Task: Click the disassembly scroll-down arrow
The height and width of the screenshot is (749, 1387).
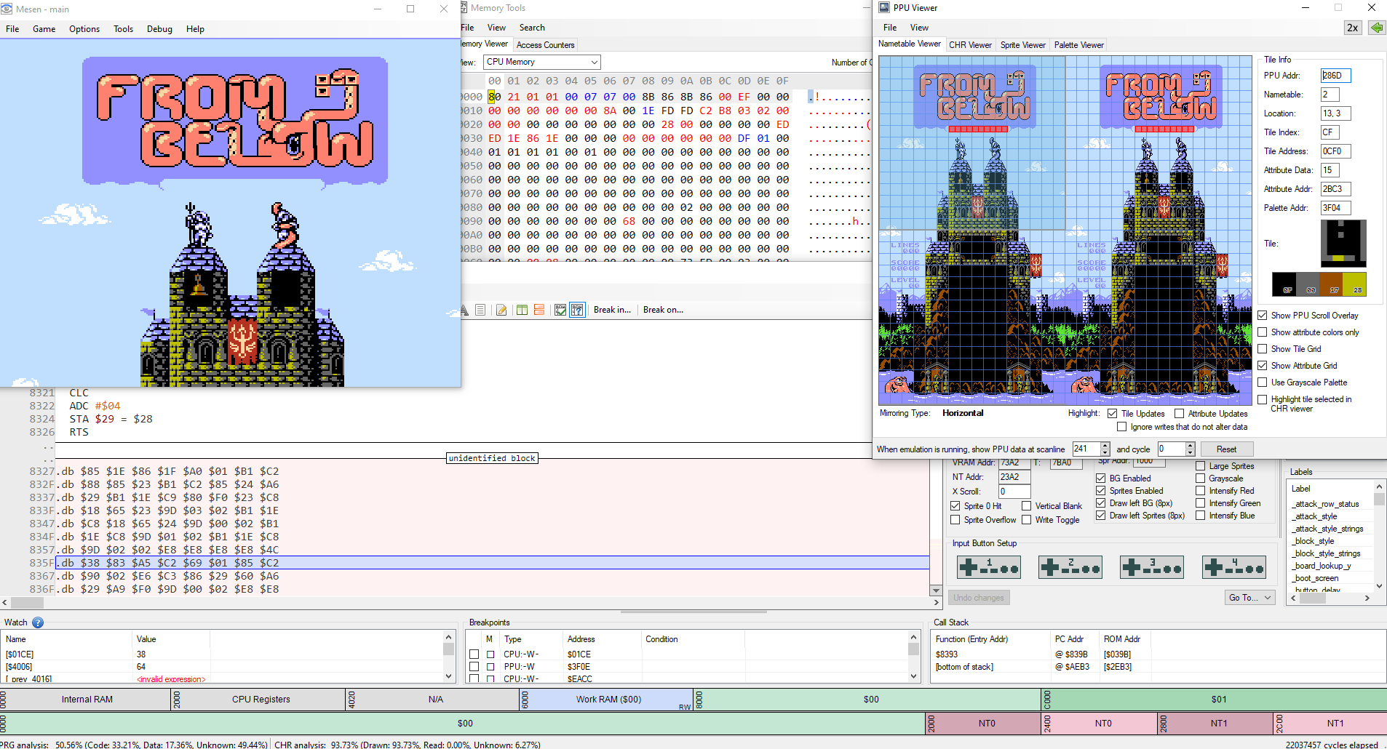Action: pyautogui.click(x=937, y=590)
